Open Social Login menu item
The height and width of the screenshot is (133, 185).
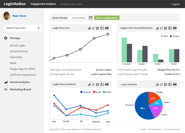[x=17, y=45]
